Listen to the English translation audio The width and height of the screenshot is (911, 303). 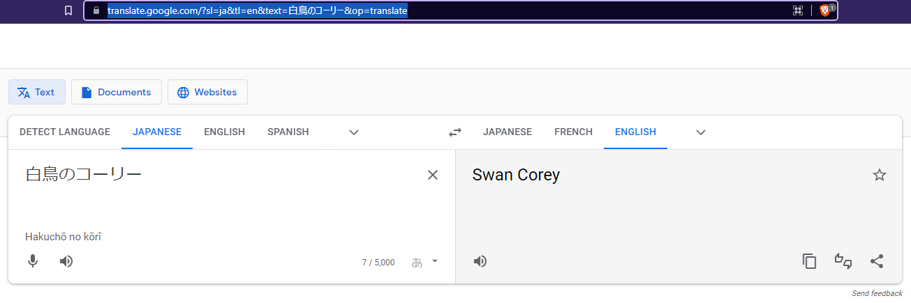[x=480, y=261]
